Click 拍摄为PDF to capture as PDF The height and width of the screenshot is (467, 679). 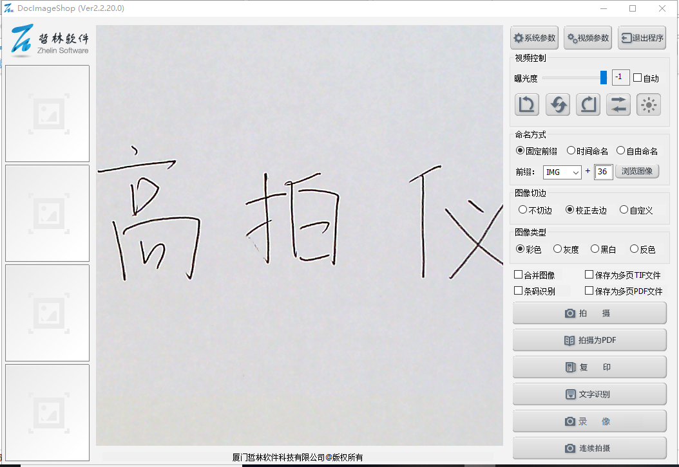[x=589, y=340]
